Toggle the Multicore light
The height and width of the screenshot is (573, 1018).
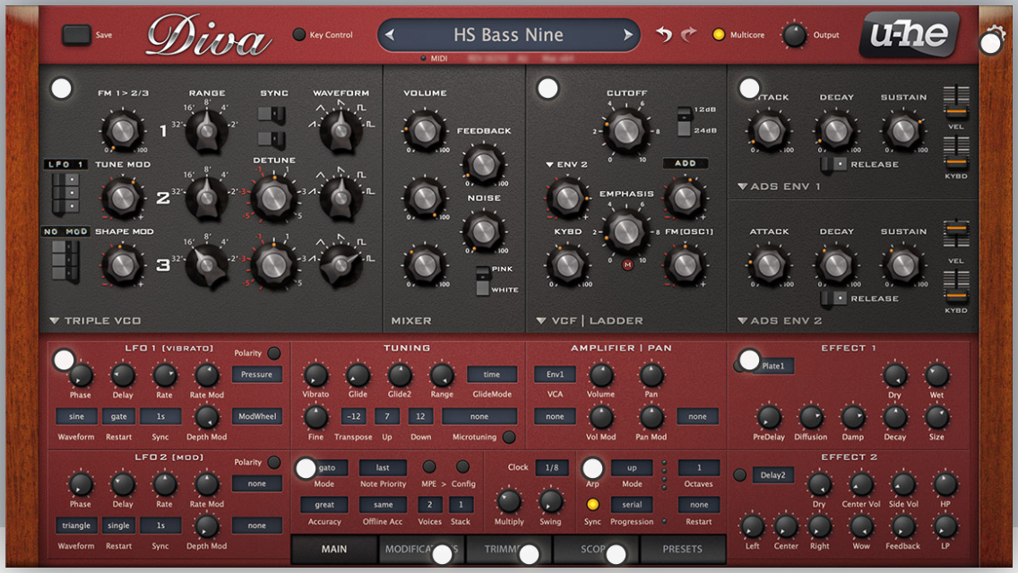(719, 34)
